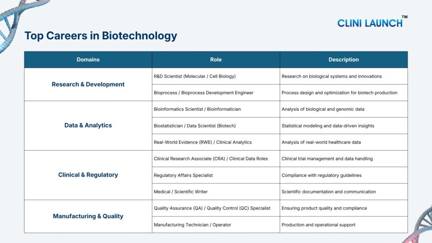Click the Bioinformatics Scientist / Bioinformatician role

197,109
